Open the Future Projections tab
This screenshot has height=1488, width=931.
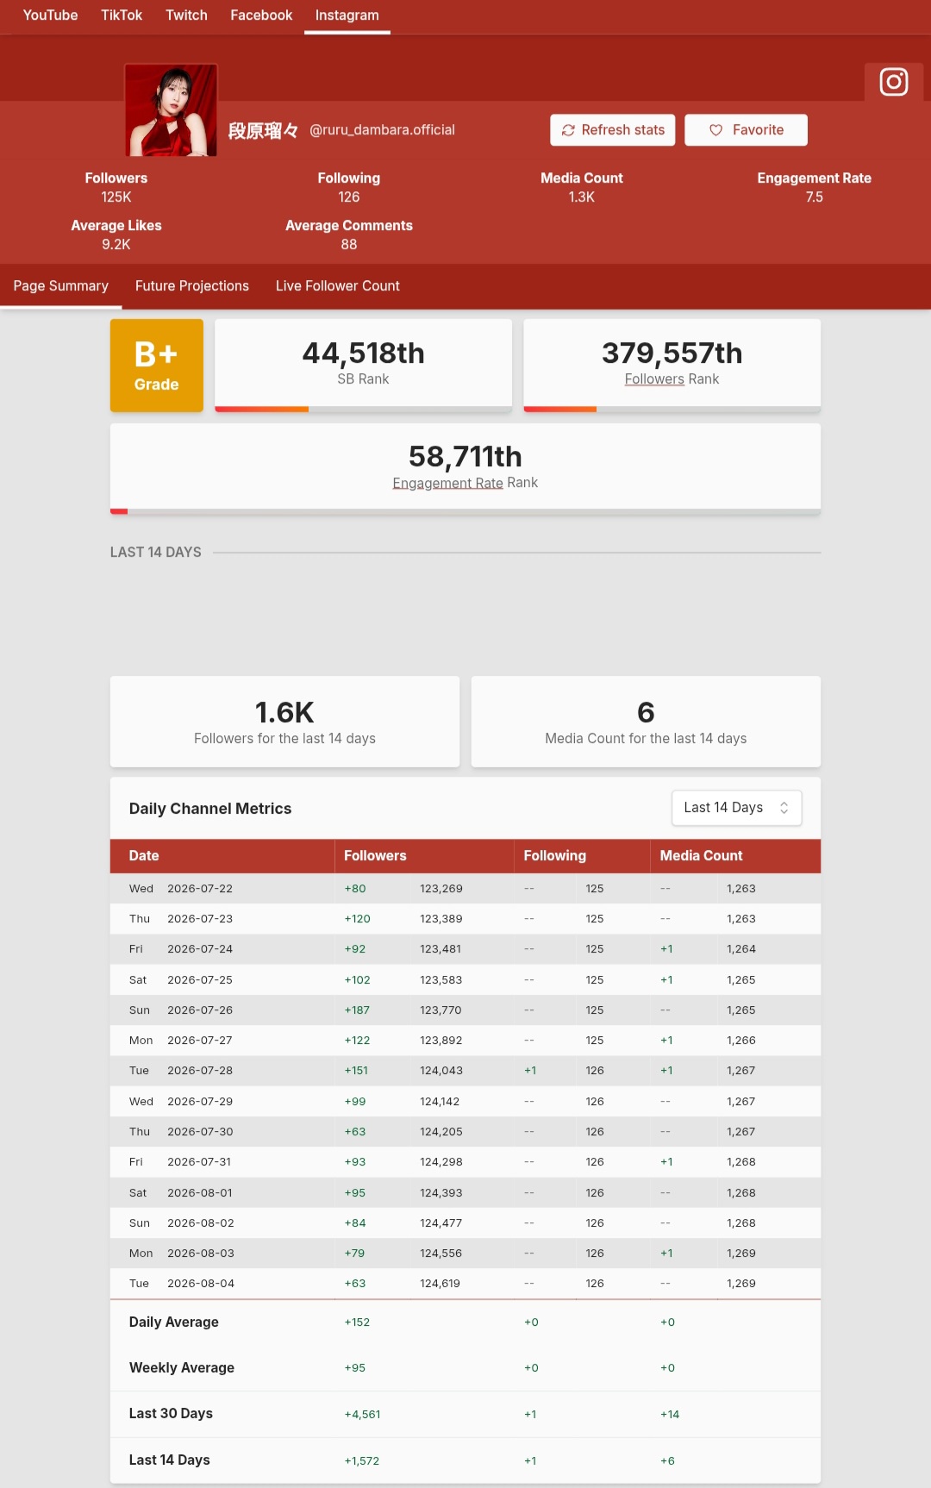[x=192, y=286]
